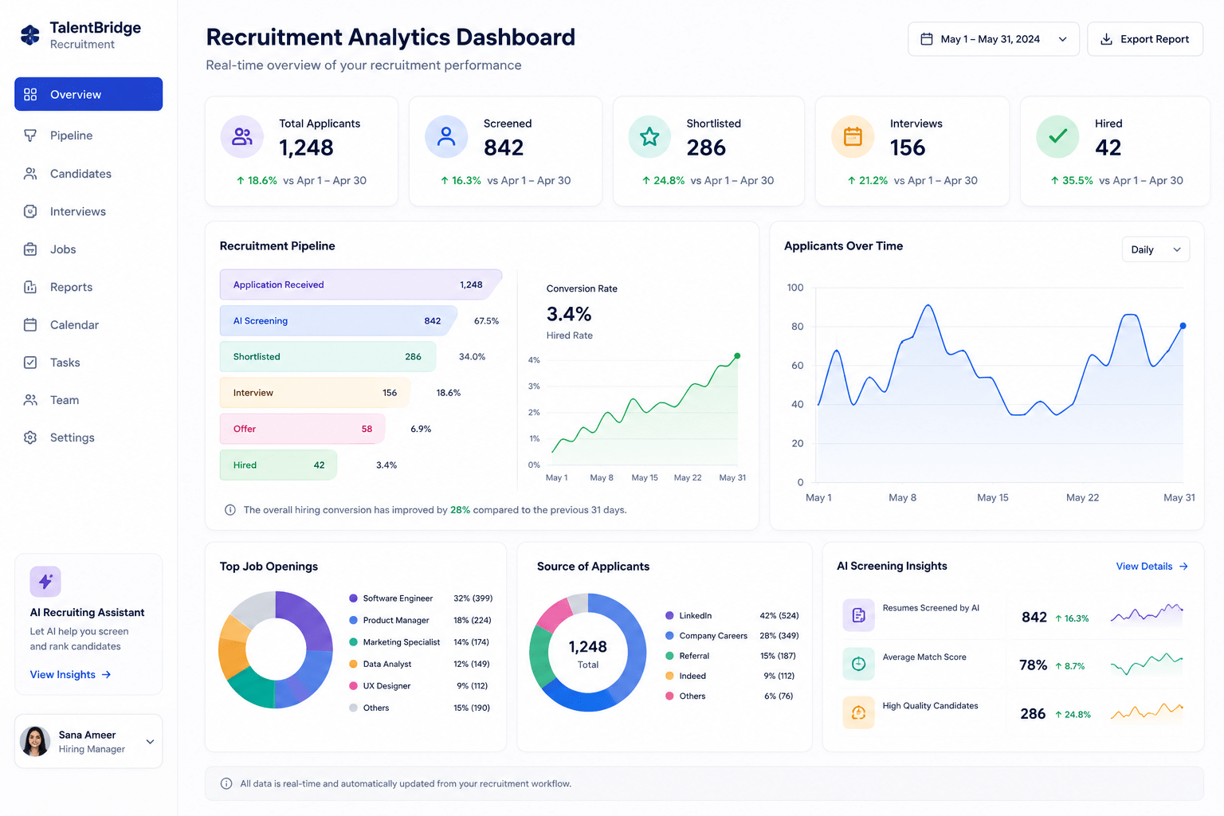1224x816 pixels.
Task: Click the final green point on conversion rate chart
Action: tap(737, 356)
